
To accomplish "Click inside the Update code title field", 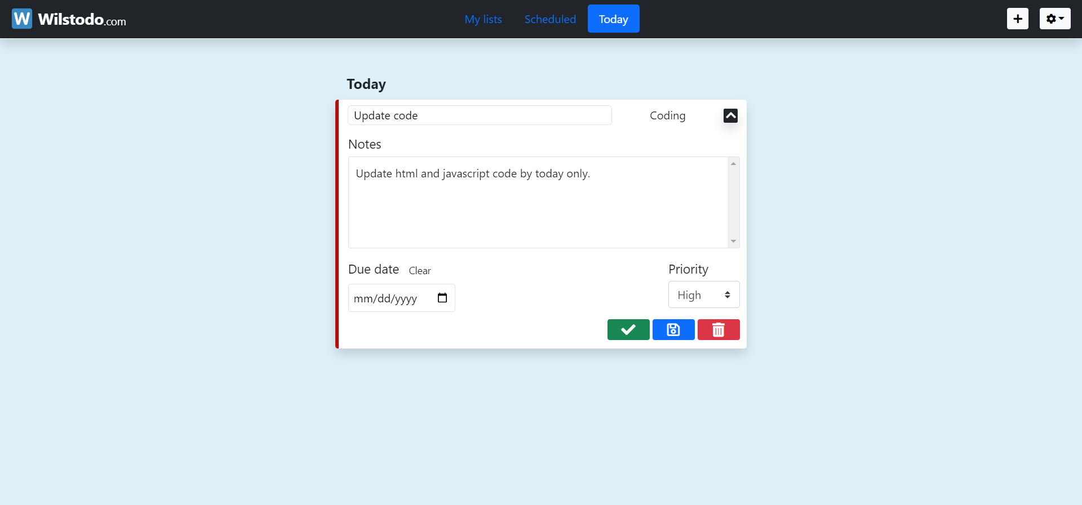I will tap(479, 115).
